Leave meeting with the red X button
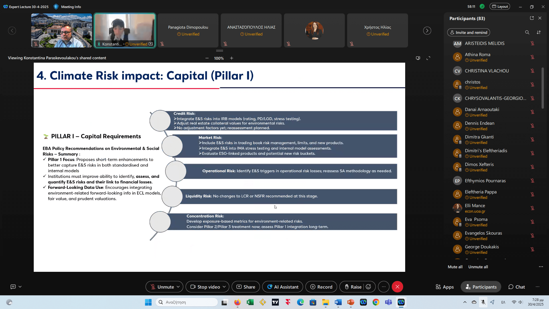The height and width of the screenshot is (309, 549). [x=397, y=287]
